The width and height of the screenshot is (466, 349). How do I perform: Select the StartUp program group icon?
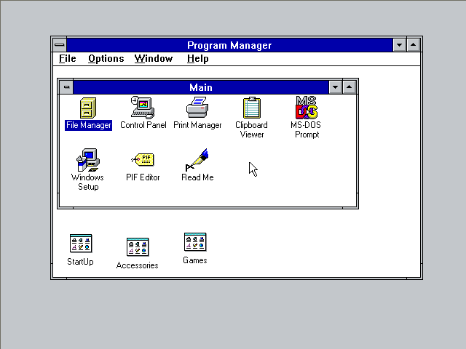81,244
